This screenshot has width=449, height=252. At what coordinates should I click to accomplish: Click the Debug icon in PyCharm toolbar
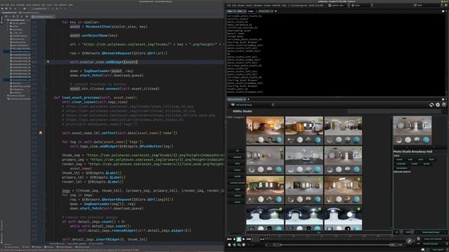pos(57,8)
